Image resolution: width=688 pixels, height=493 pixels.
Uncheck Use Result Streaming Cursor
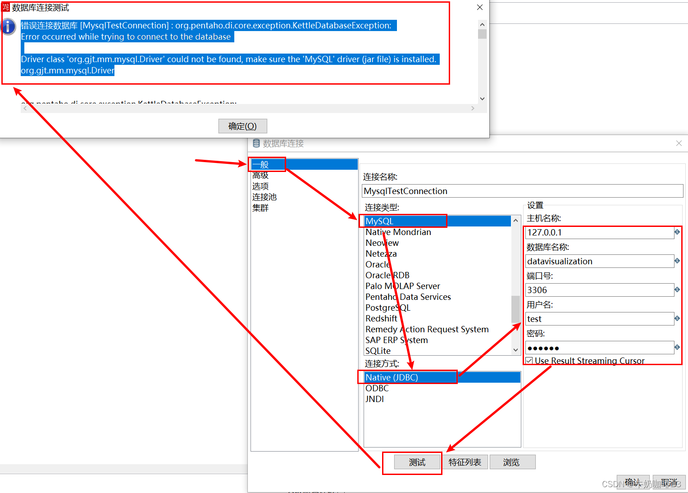pyautogui.click(x=529, y=360)
